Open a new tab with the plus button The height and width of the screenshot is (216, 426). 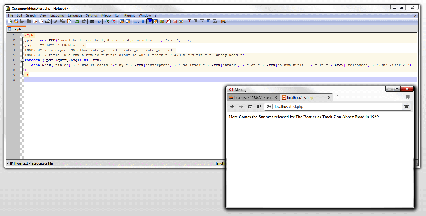click(337, 97)
